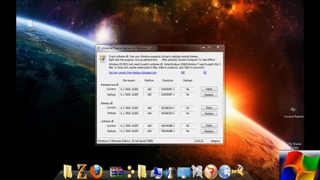Click the themeui.dll group label
Screen dimensions: 320x180
(106, 103)
